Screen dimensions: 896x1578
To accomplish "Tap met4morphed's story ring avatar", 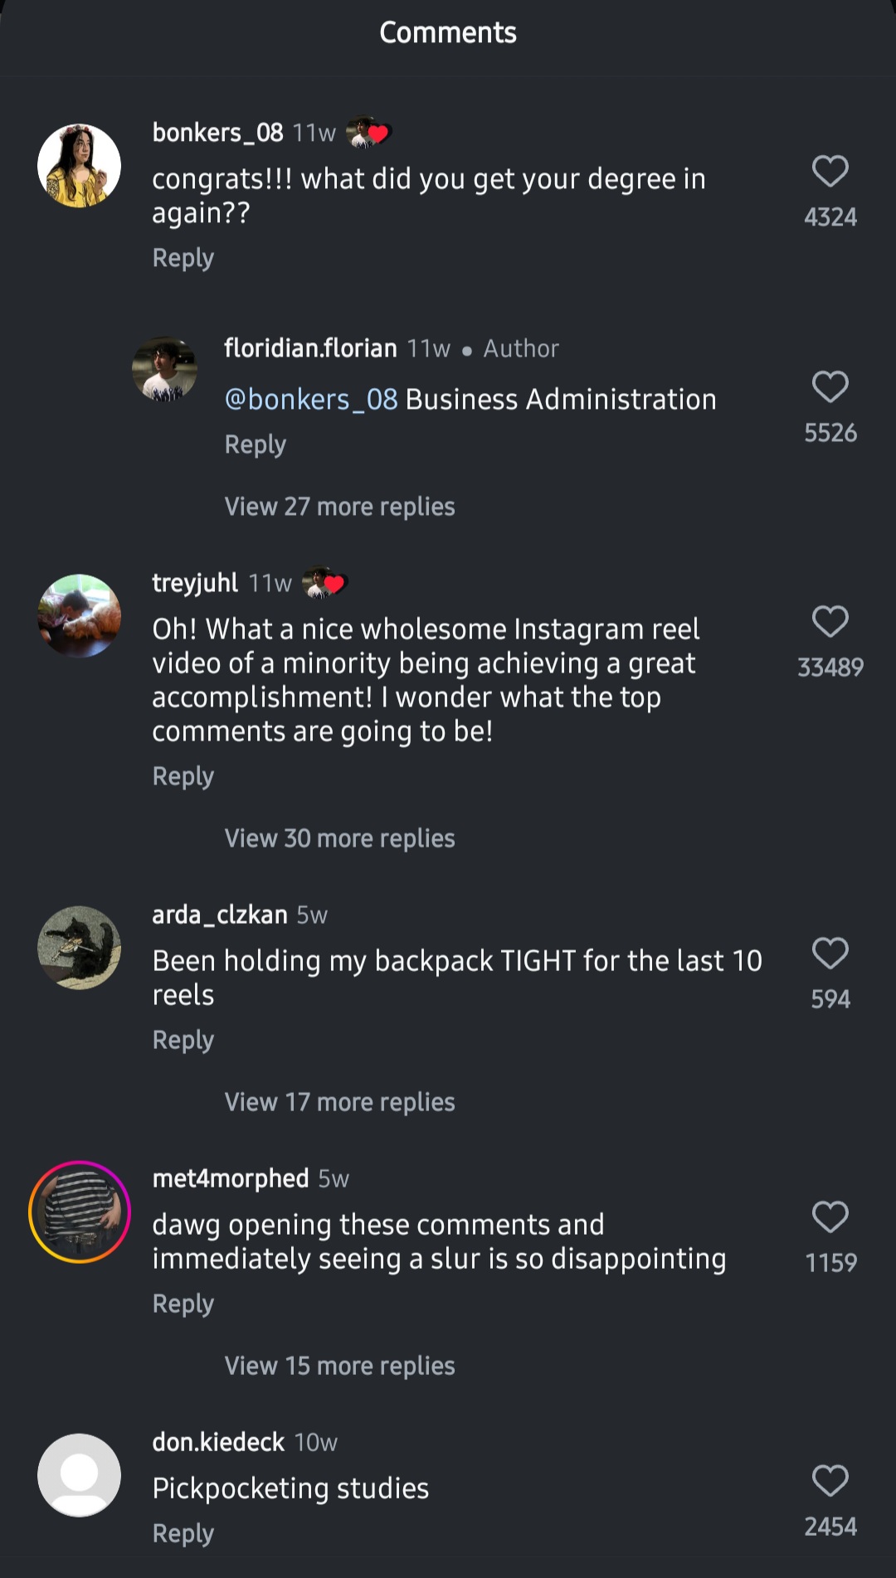I will pos(79,1211).
